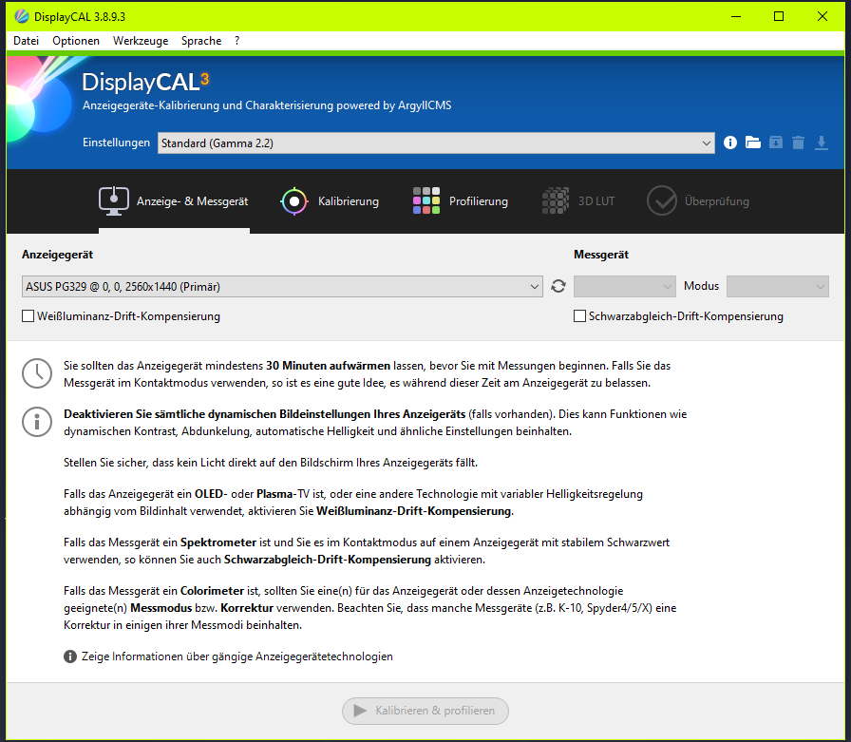The image size is (851, 742).
Task: Select the Anzeige- & Messgerät tab
Action: pos(174,201)
